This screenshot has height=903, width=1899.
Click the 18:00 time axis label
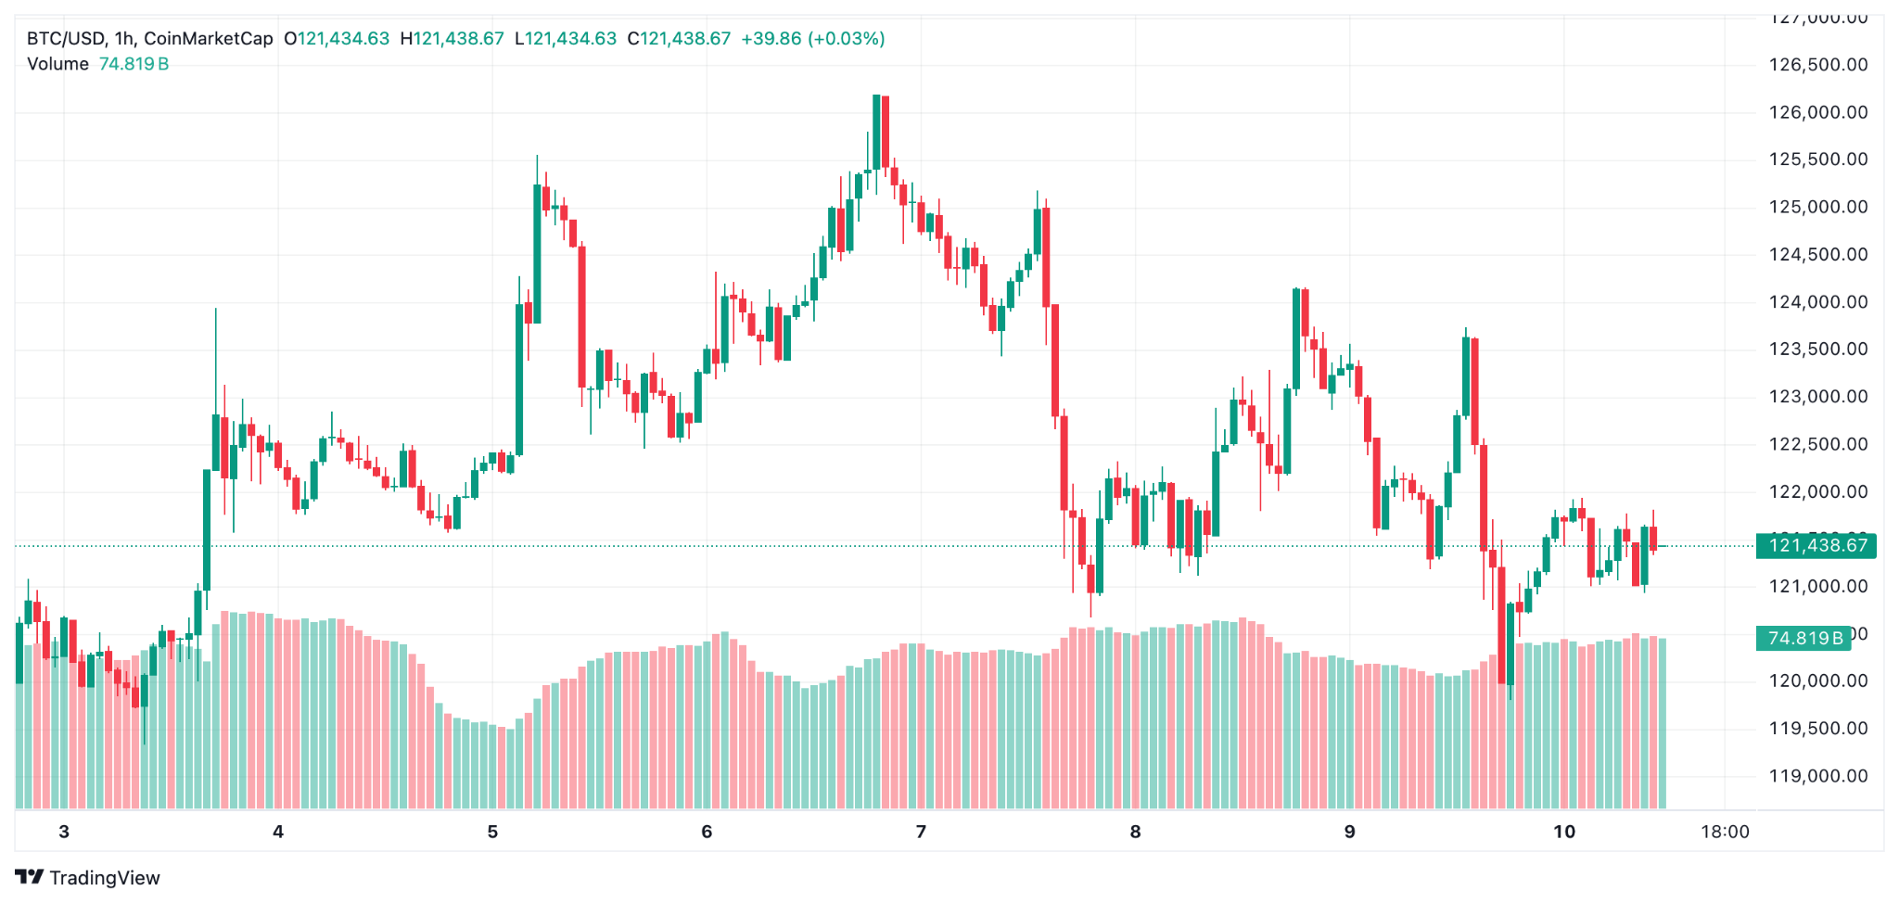click(1725, 832)
